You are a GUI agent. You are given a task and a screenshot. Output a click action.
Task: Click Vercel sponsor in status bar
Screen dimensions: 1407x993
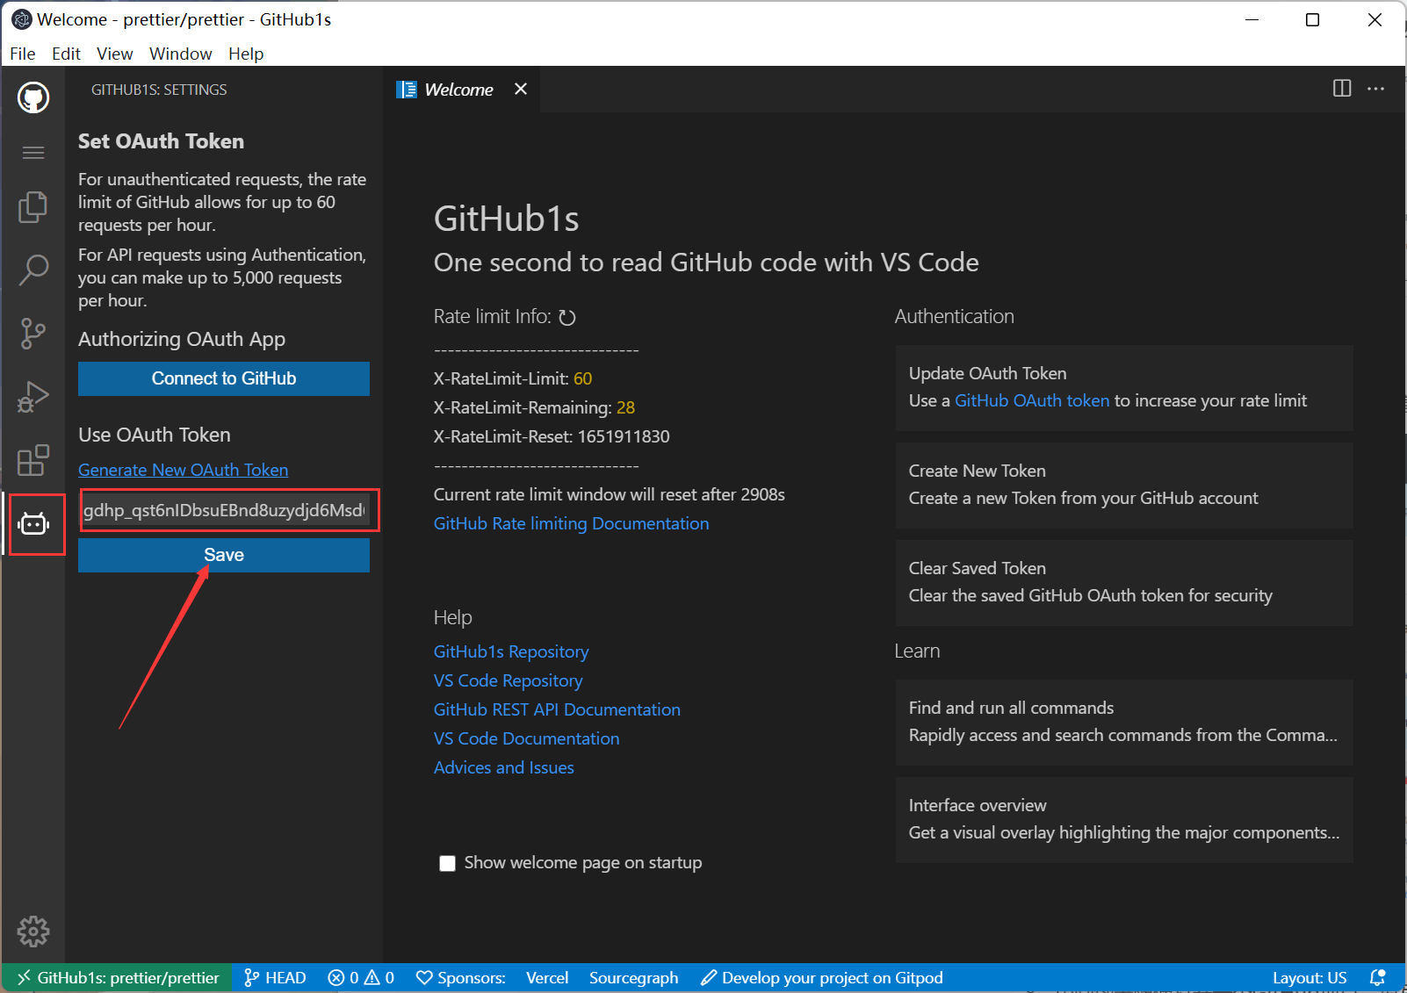(547, 977)
